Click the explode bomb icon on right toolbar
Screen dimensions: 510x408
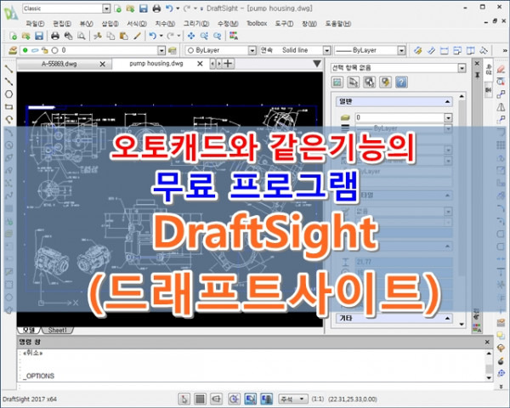tap(501, 360)
